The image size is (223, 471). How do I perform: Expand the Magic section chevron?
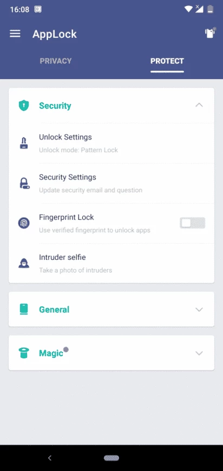[199, 353]
